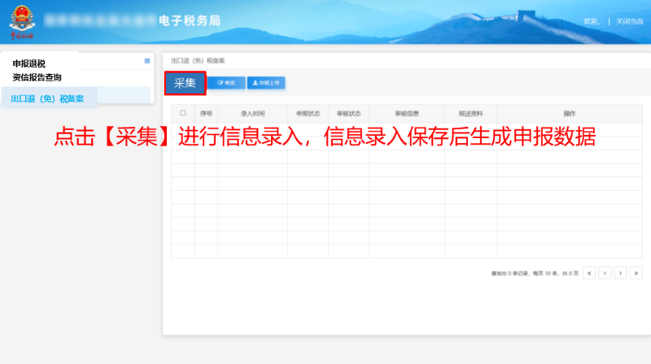Open 资信报告查询 in sidebar

point(37,77)
